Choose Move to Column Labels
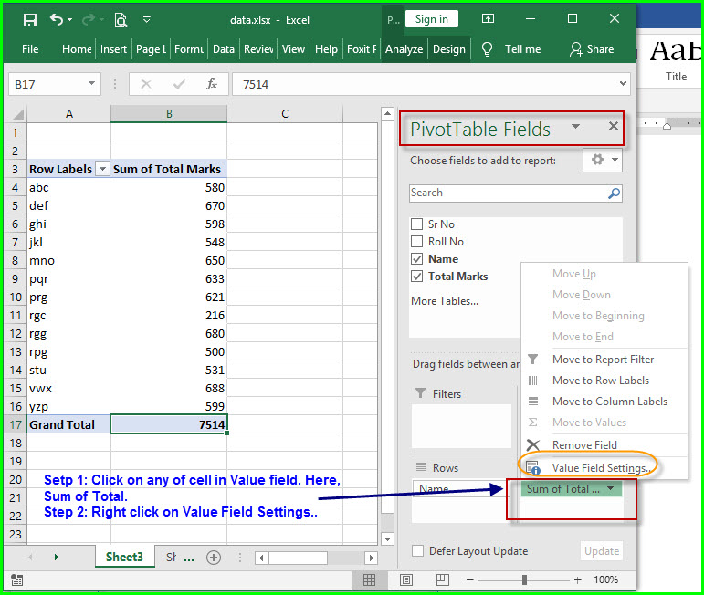Viewport: 704px width, 595px height. tap(604, 402)
